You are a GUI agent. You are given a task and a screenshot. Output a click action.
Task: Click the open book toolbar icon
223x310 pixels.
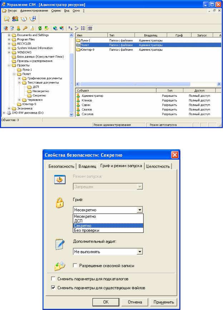[x=24, y=19]
